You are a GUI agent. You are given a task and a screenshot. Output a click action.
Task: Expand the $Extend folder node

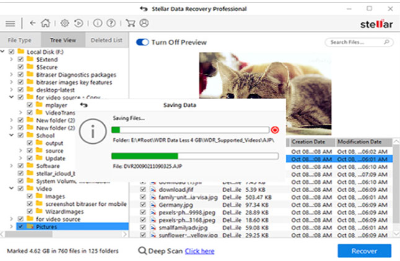[11, 60]
